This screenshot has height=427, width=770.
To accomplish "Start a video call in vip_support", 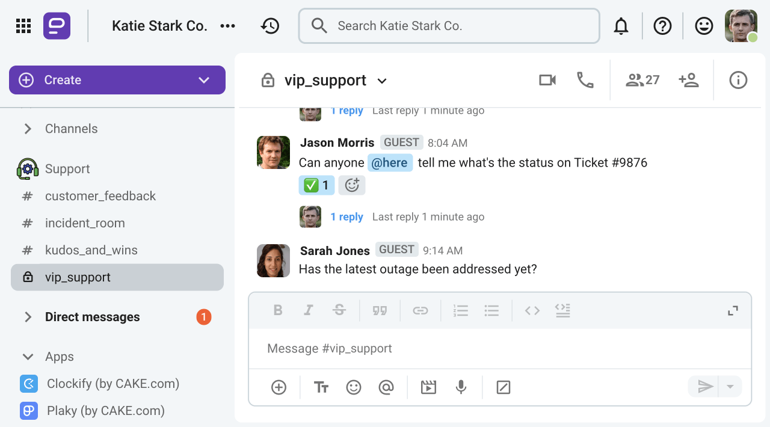I will [x=547, y=79].
